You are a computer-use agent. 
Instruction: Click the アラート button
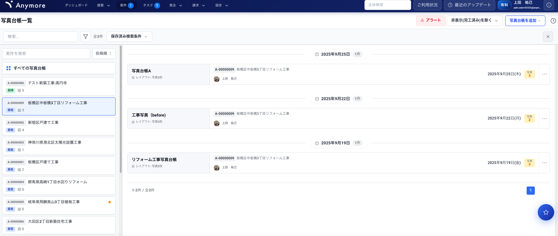pos(430,20)
